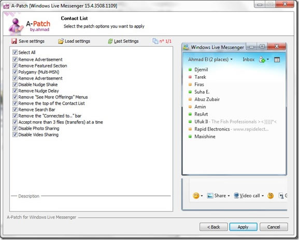Click the A-Patch logo icon

[16, 26]
